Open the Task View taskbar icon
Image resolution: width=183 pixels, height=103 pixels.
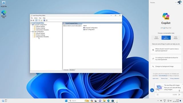coord(96,101)
